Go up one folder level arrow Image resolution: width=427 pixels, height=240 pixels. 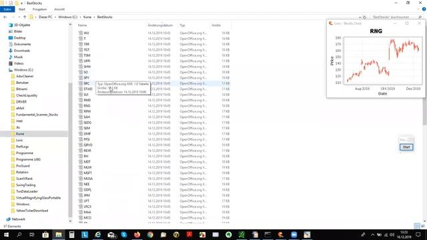25,17
